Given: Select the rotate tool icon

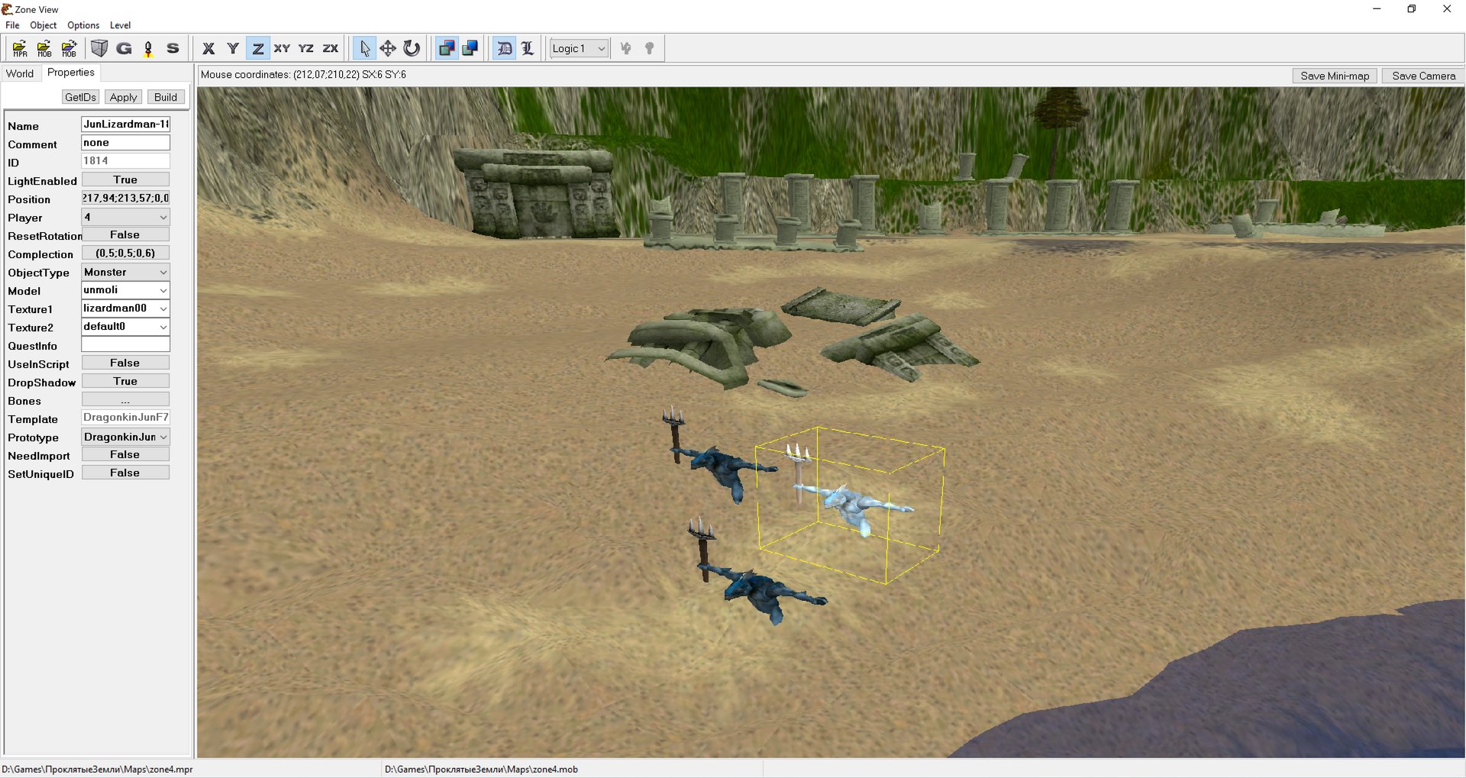Looking at the screenshot, I should pyautogui.click(x=412, y=49).
